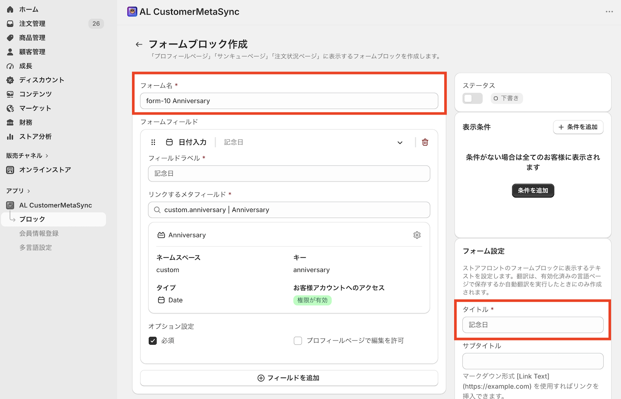Screen dimensions: 621x399
Task: Open 注文管理 orders inbox icon
Action: pos(10,24)
